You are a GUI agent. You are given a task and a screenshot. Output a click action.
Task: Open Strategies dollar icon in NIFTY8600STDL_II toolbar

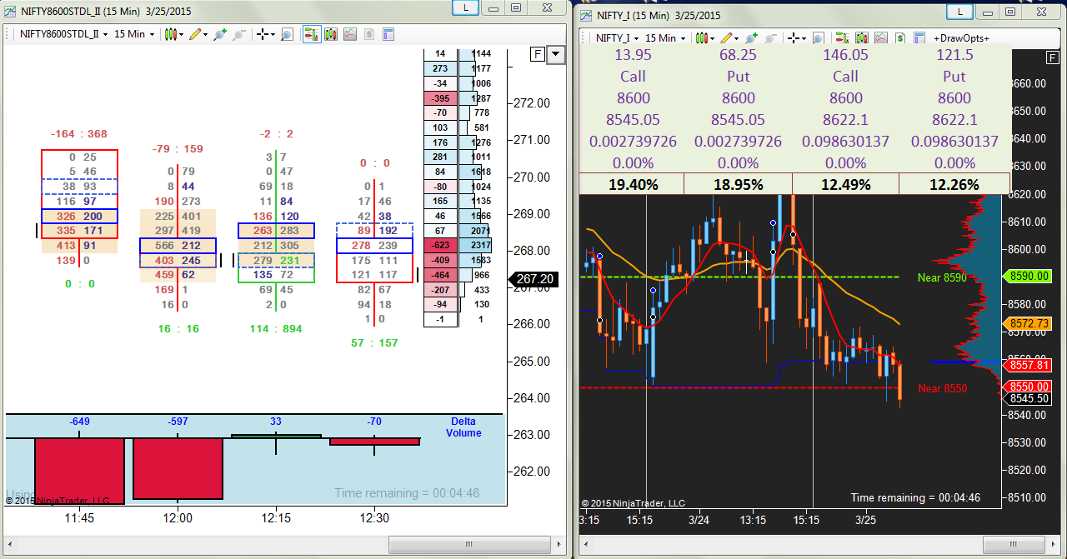click(369, 34)
